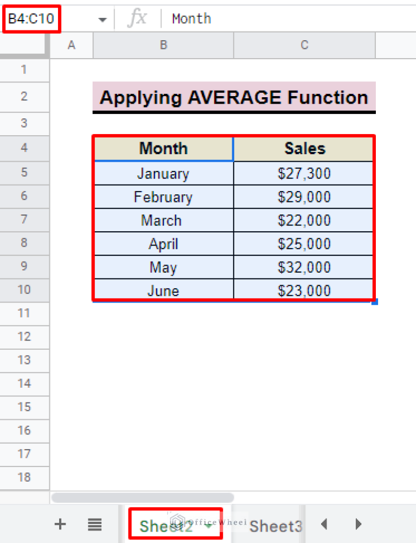Select column B header
The image size is (416, 543).
pos(163,46)
